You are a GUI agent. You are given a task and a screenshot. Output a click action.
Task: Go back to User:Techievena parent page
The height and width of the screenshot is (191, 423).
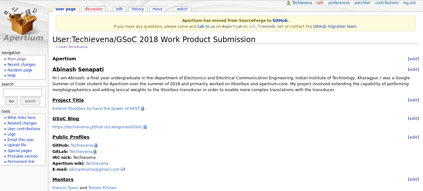click(73, 47)
